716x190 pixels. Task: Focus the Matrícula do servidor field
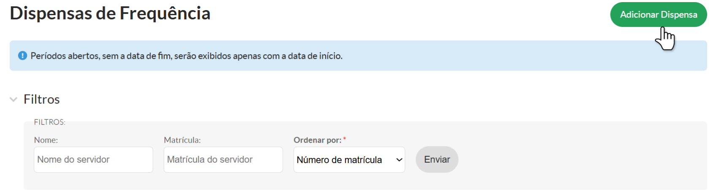(x=223, y=160)
